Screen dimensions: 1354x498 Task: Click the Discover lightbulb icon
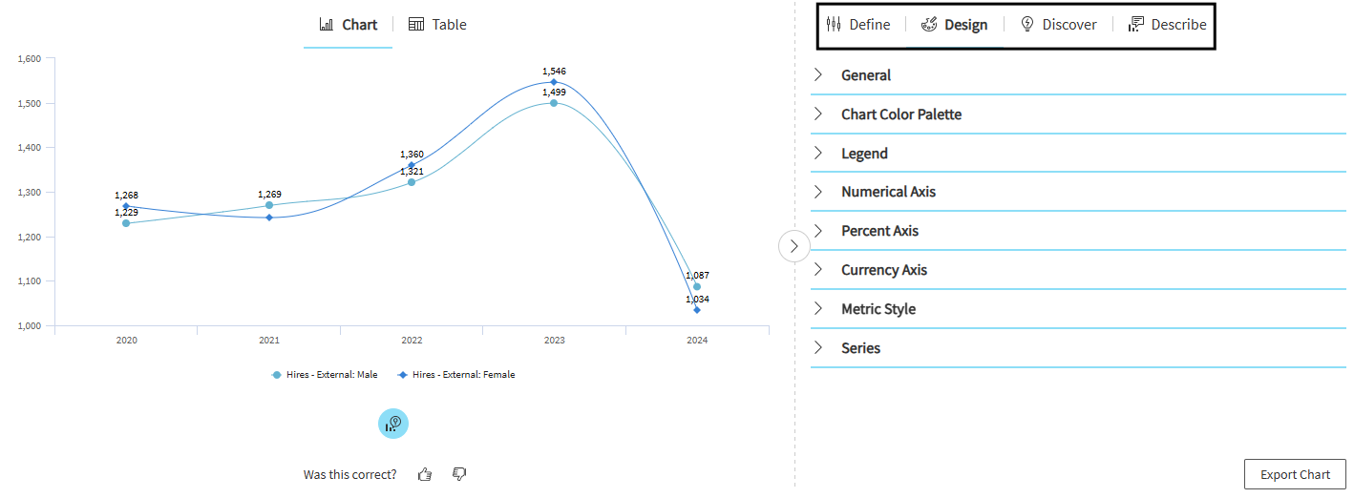point(1027,25)
